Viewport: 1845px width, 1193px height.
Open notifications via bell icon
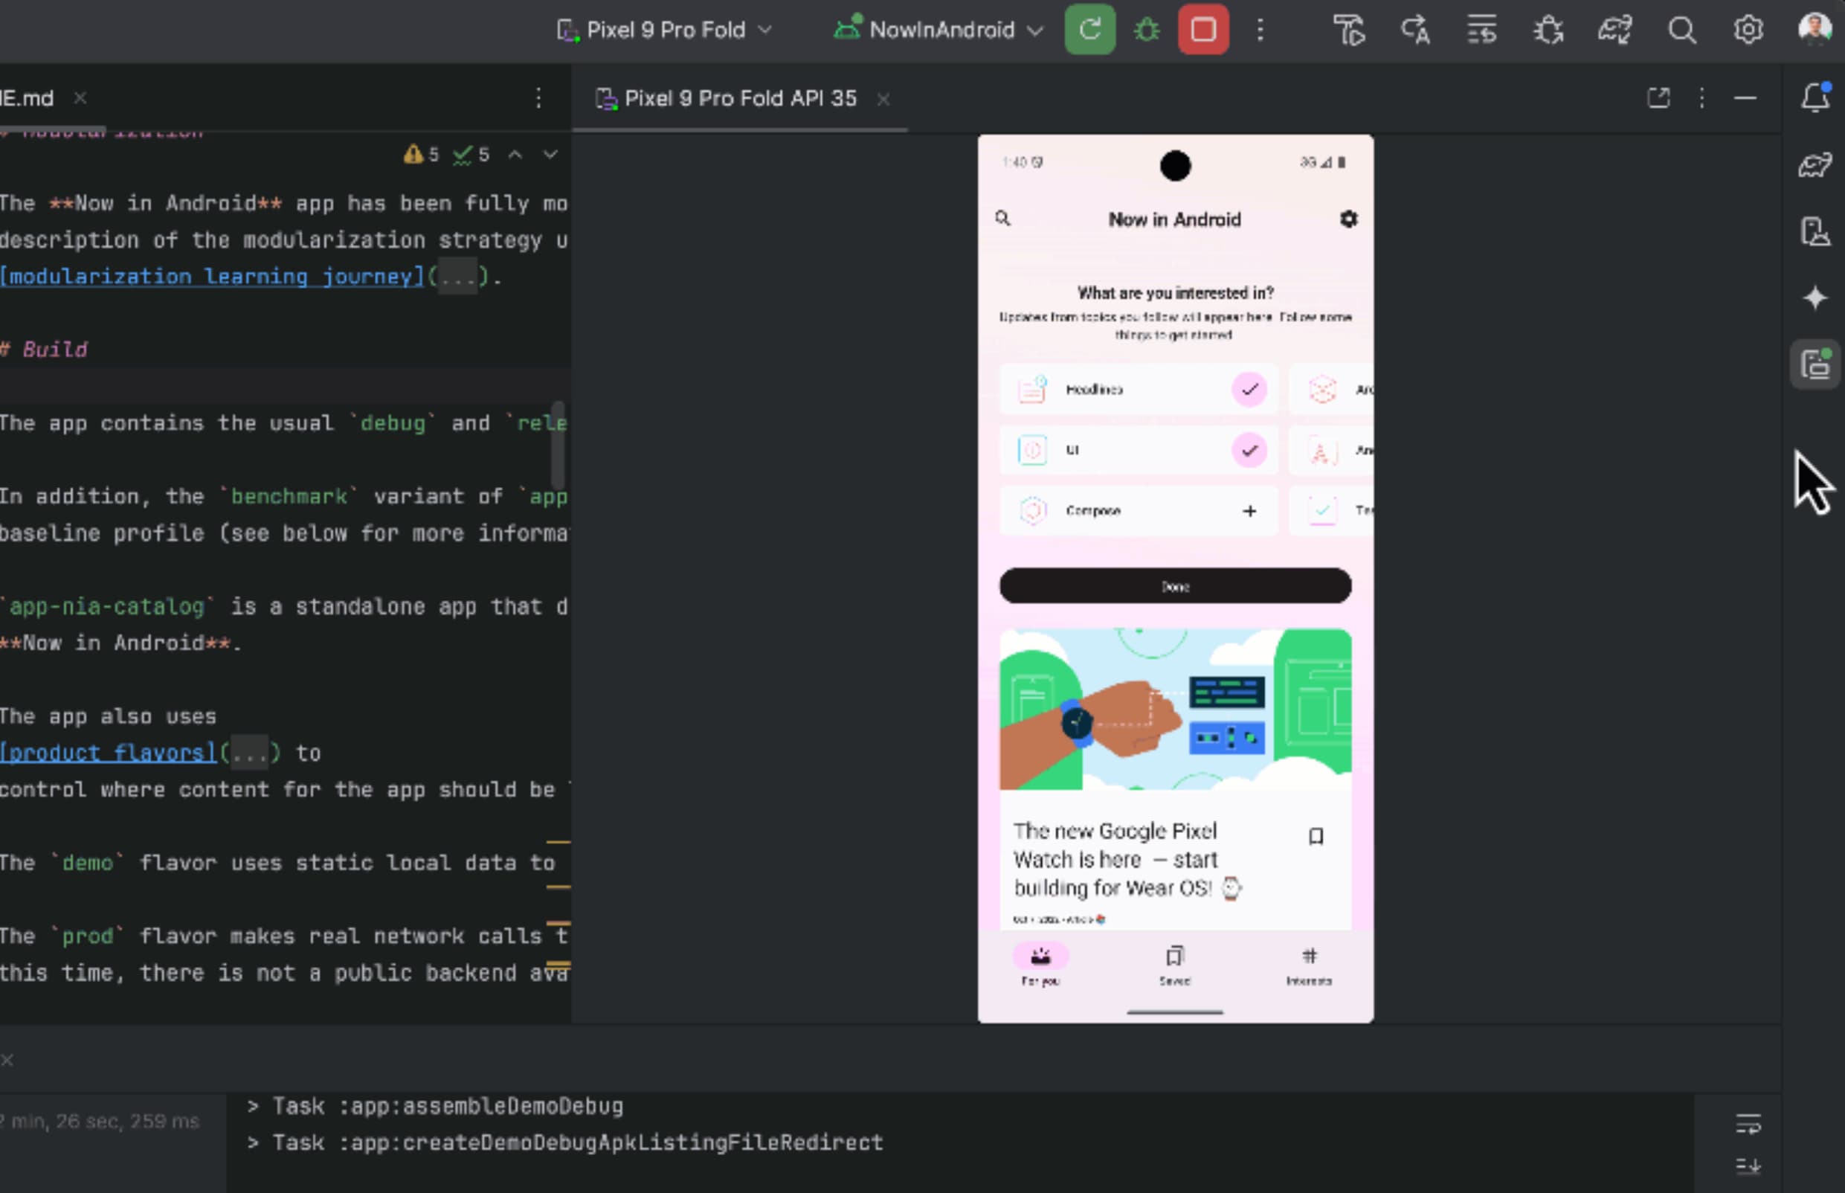tap(1815, 97)
